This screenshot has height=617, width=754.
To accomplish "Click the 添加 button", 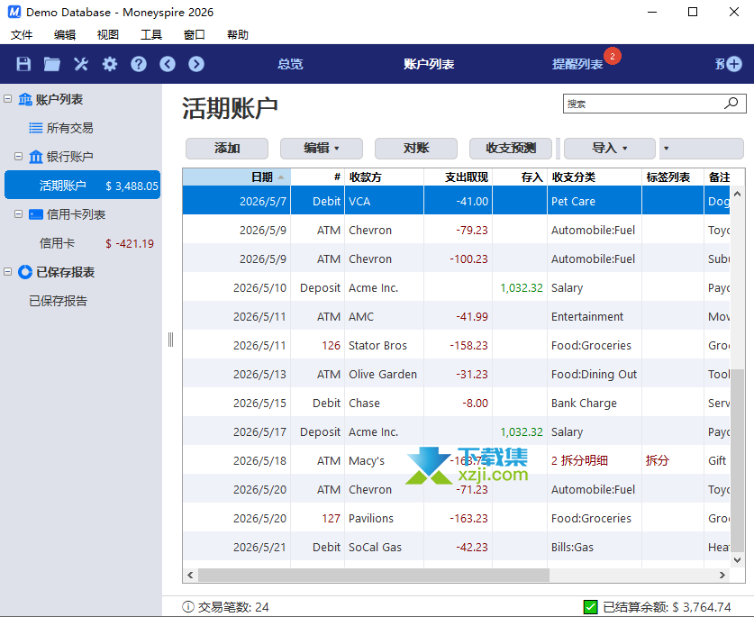I will click(x=227, y=148).
